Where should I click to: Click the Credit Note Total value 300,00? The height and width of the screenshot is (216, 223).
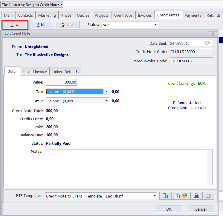pyautogui.click(x=52, y=111)
